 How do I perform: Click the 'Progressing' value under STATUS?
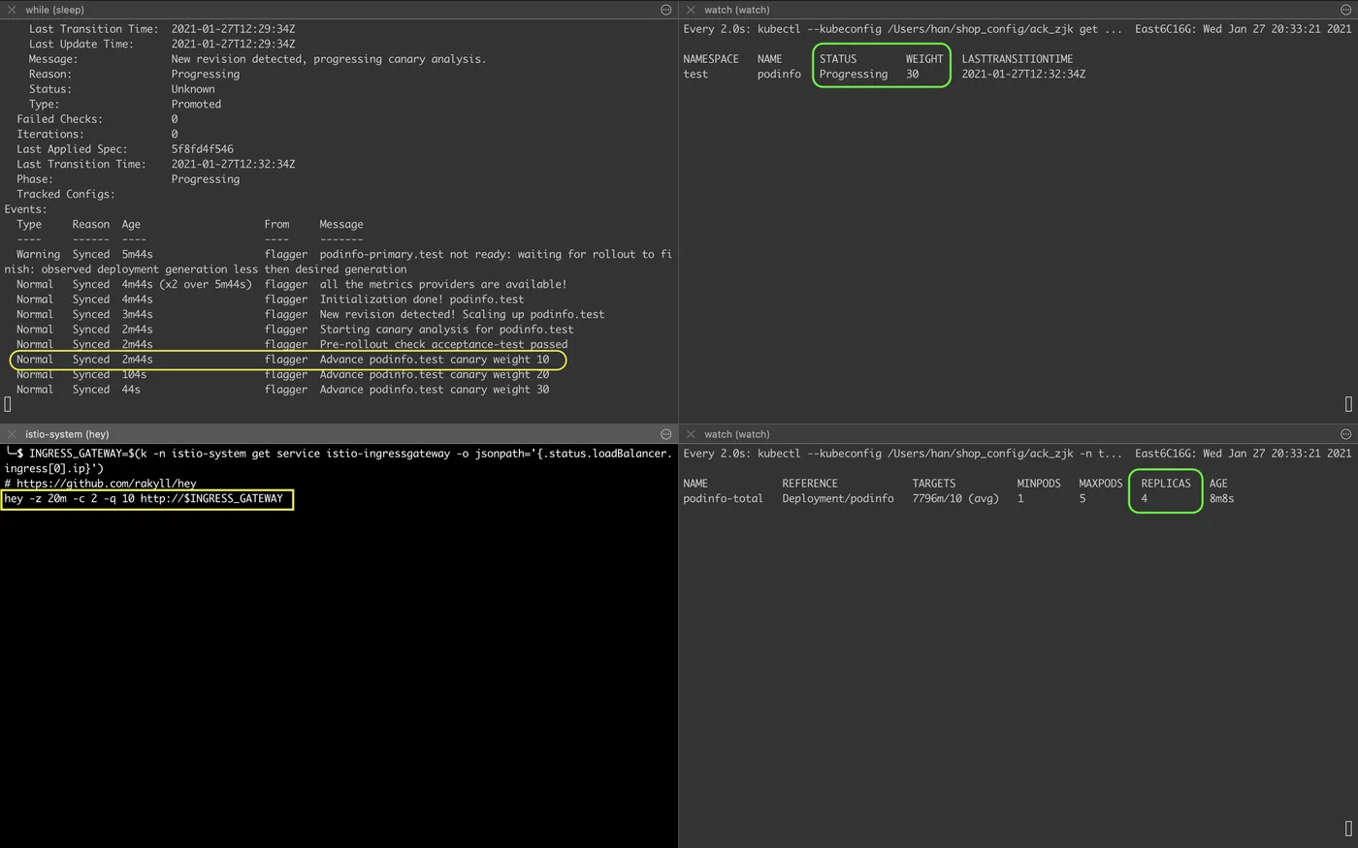pyautogui.click(x=854, y=75)
